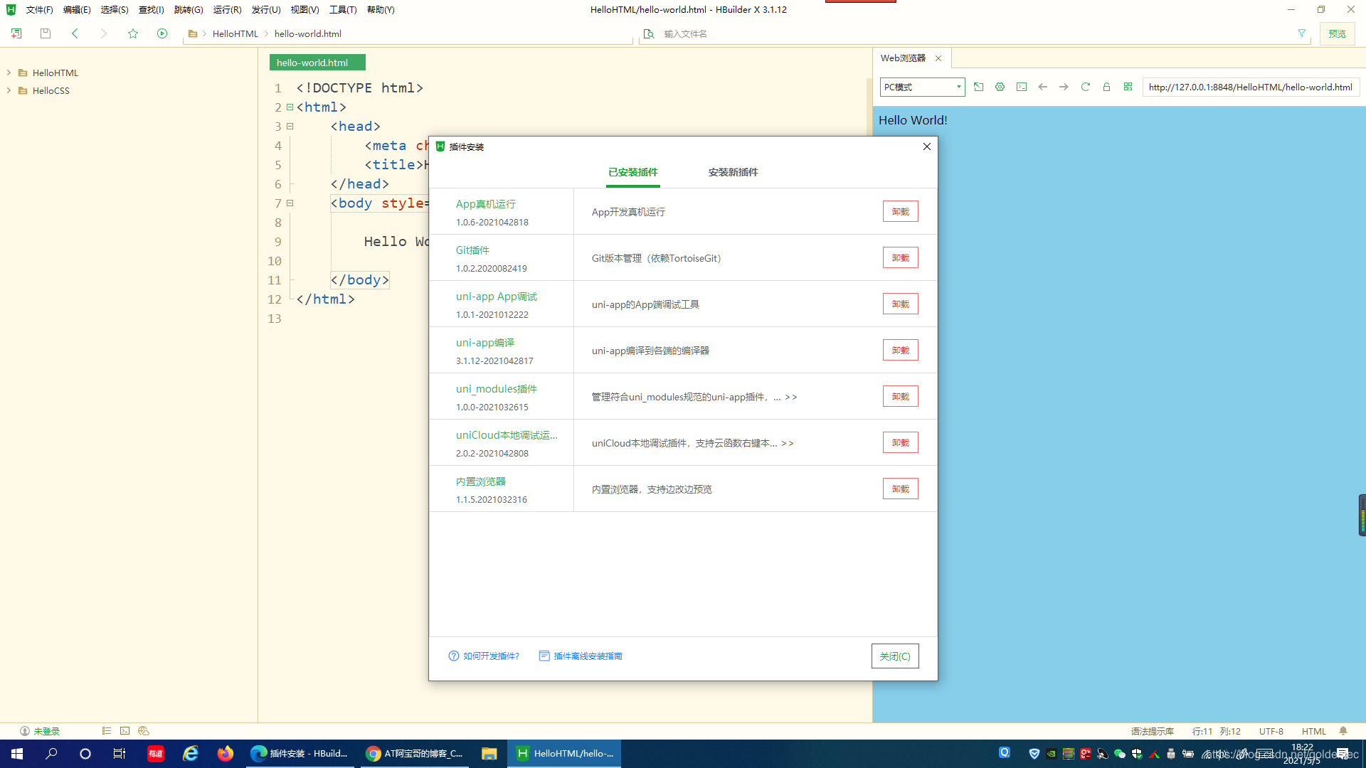The image size is (1366, 768).
Task: Toggle the browser lock icon
Action: [1106, 87]
